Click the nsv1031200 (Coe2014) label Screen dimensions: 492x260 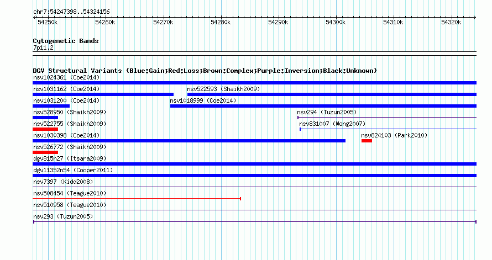[66, 100]
